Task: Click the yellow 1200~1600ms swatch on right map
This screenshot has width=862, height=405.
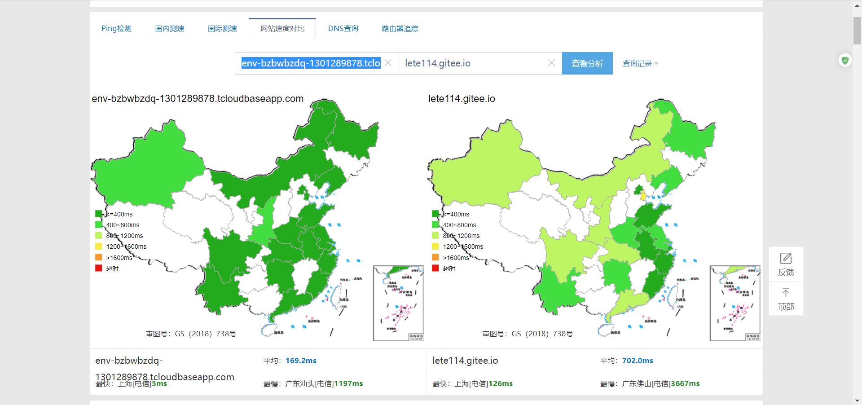Action: point(435,247)
